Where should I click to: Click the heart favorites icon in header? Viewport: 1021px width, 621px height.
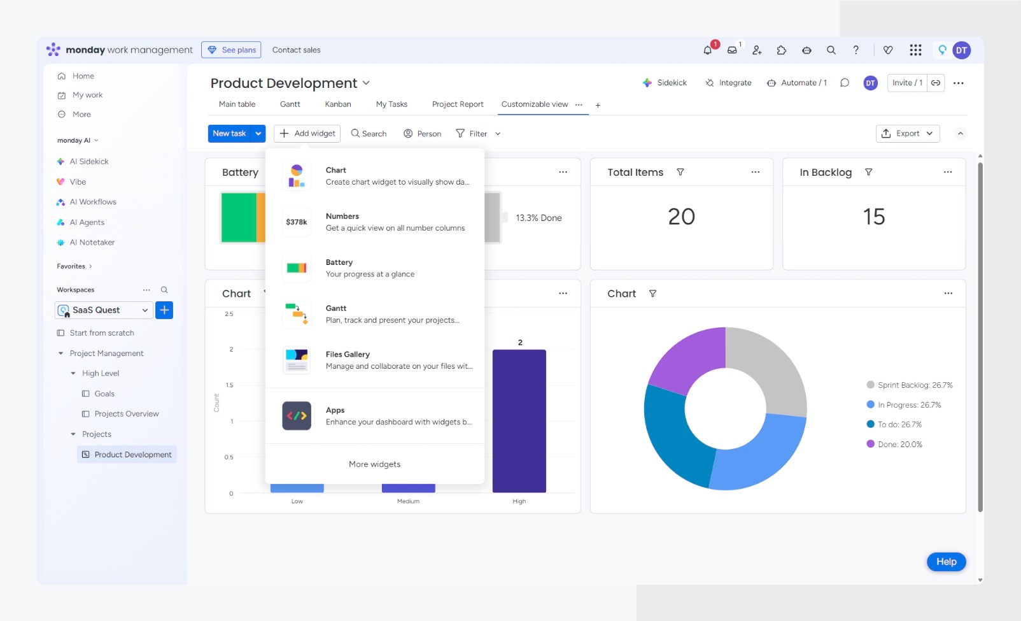888,50
